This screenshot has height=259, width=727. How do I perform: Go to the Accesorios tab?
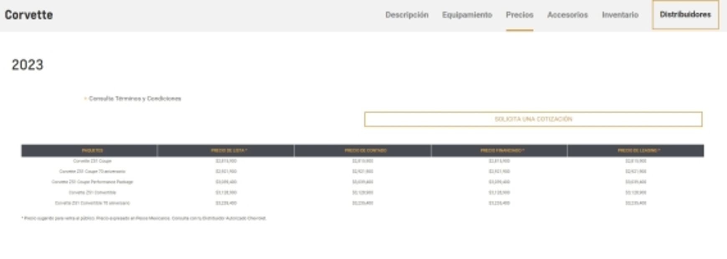[x=567, y=15]
